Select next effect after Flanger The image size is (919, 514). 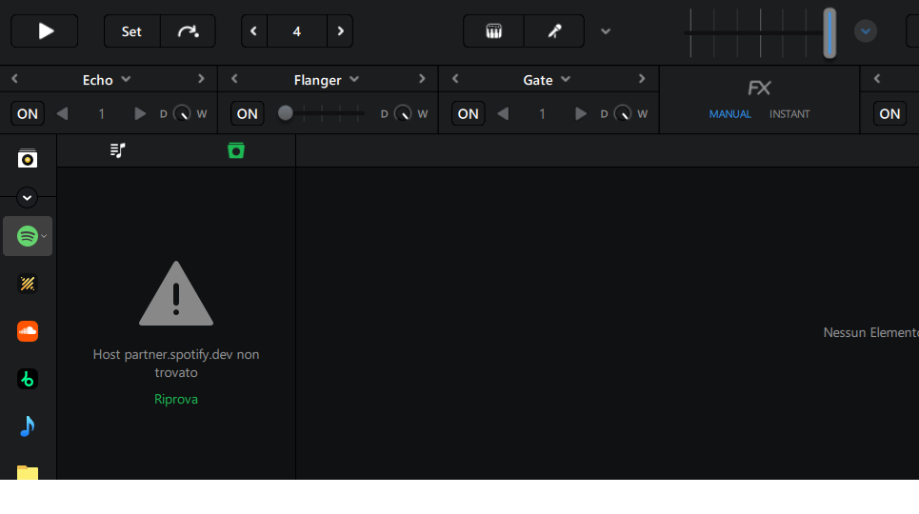[x=421, y=79]
